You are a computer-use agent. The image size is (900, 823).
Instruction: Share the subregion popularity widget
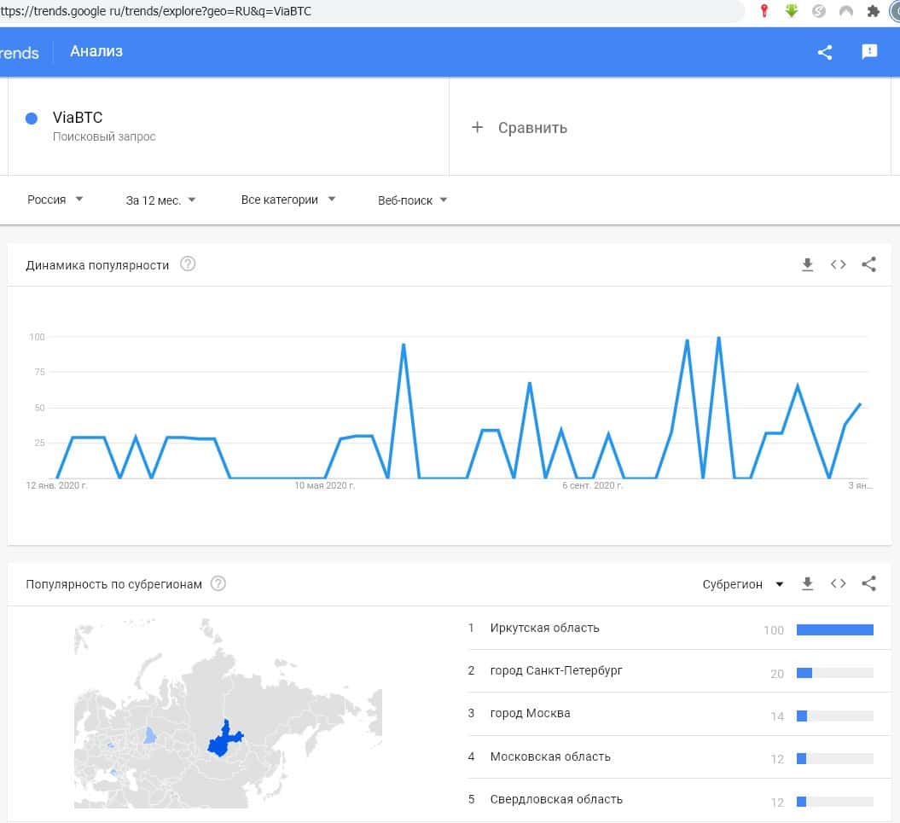tap(868, 584)
